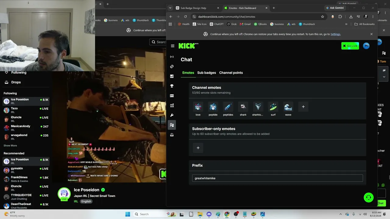
Task: Expand Show More in the Following list
Action: pos(10,146)
